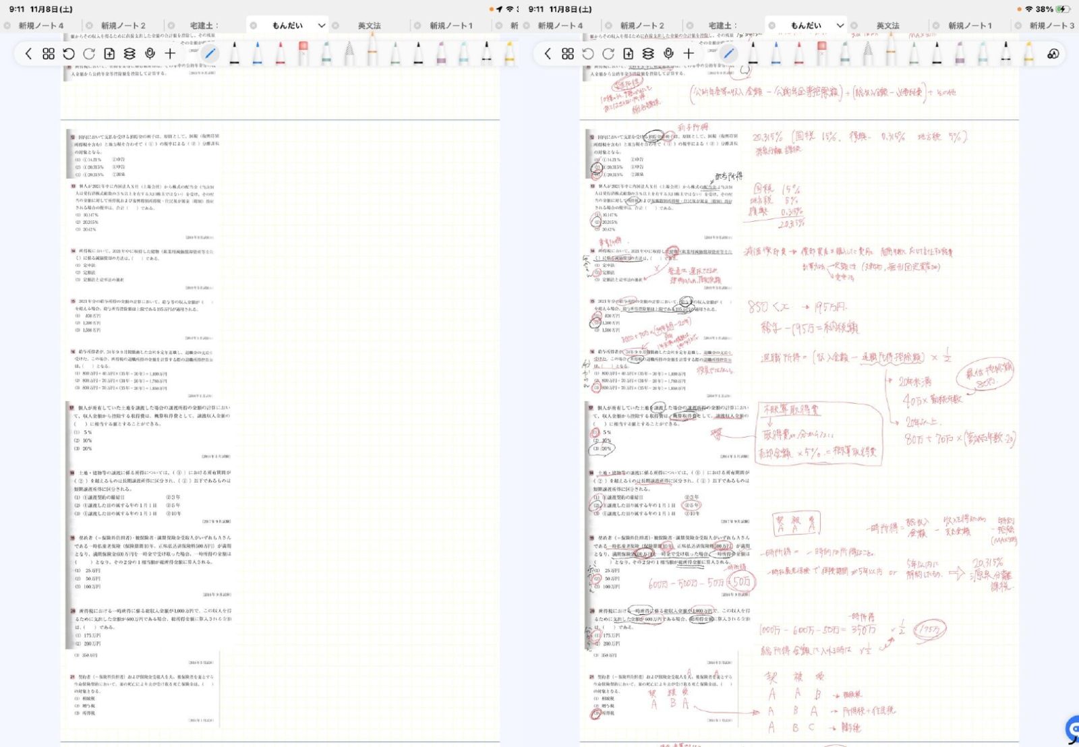This screenshot has width=1079, height=747.
Task: Pick the pink eraser tool in right pane
Action: 821,53
